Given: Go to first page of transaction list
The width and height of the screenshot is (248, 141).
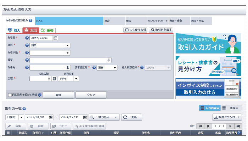Looking at the screenshot, I should click(x=200, y=126).
